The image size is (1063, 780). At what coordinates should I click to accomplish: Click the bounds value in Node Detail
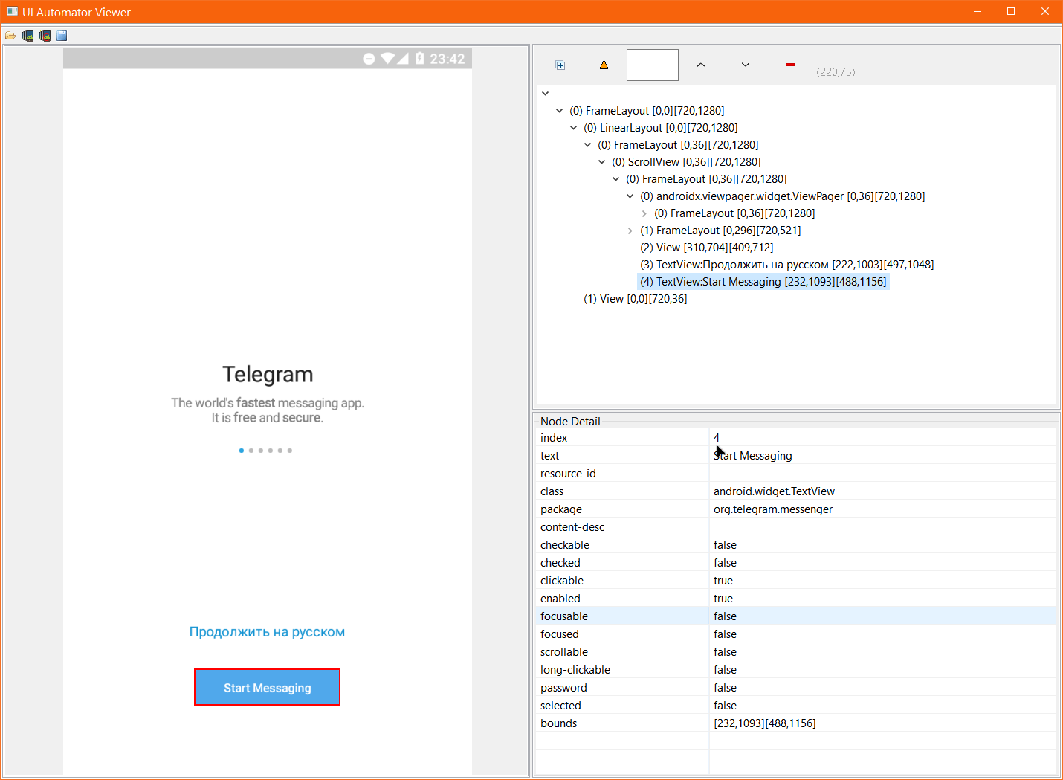[764, 723]
